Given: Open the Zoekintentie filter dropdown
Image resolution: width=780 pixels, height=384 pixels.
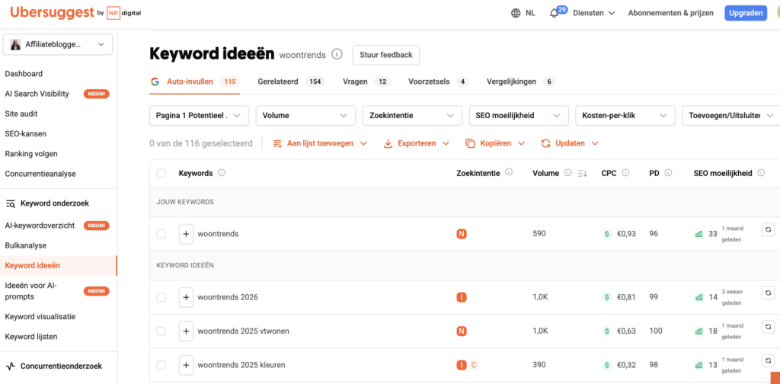Looking at the screenshot, I should click(411, 116).
